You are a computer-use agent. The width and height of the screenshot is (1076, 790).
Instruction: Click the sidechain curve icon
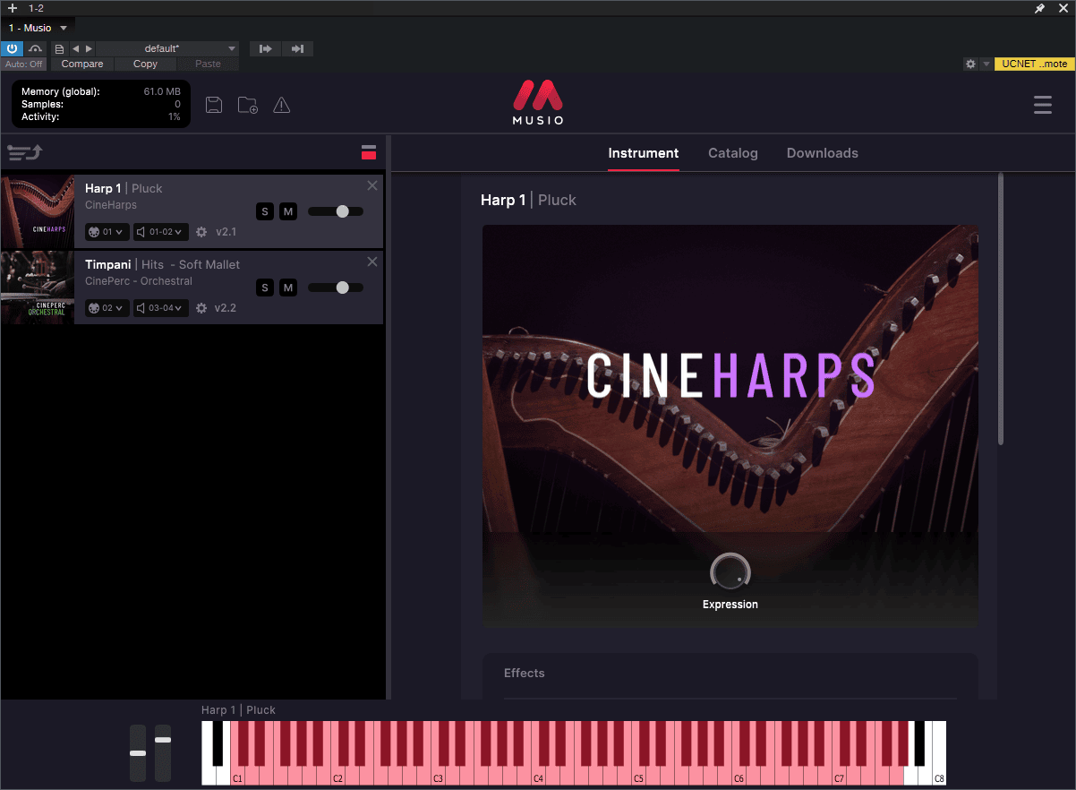pyautogui.click(x=36, y=48)
